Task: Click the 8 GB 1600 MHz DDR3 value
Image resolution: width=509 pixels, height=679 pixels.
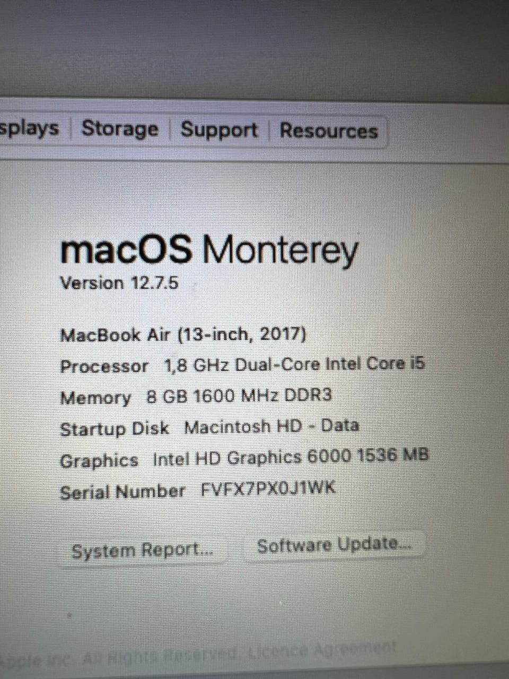Action: 239,396
